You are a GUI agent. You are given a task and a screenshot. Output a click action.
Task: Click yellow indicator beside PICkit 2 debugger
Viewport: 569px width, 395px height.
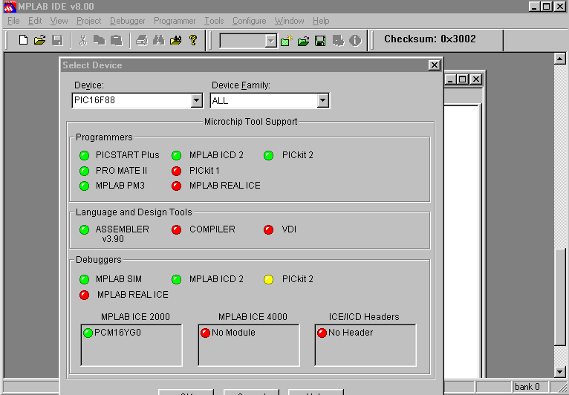(269, 279)
